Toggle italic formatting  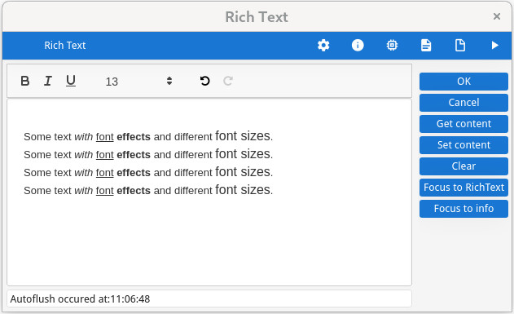click(48, 81)
